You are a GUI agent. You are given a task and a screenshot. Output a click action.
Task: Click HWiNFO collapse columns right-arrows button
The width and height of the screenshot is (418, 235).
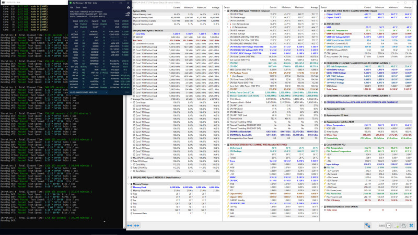click(x=137, y=226)
